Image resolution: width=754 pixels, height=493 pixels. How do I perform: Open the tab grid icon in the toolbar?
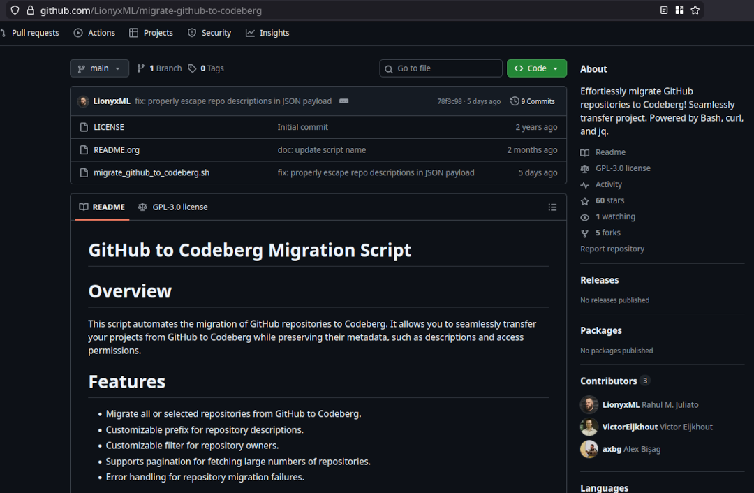[679, 10]
